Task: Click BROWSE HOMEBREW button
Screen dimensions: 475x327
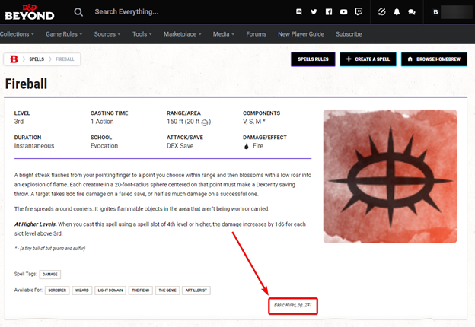Action: (434, 59)
